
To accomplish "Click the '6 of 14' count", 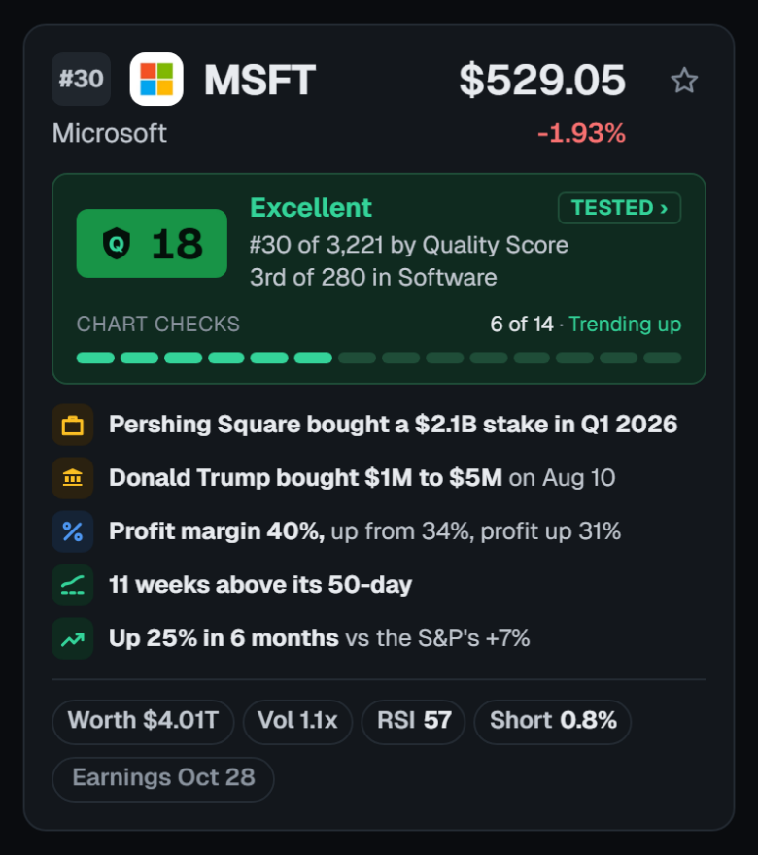I will 522,324.
